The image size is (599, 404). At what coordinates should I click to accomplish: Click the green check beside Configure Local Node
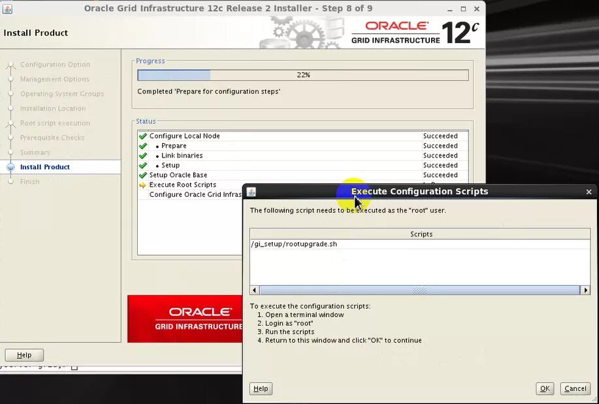pyautogui.click(x=143, y=136)
